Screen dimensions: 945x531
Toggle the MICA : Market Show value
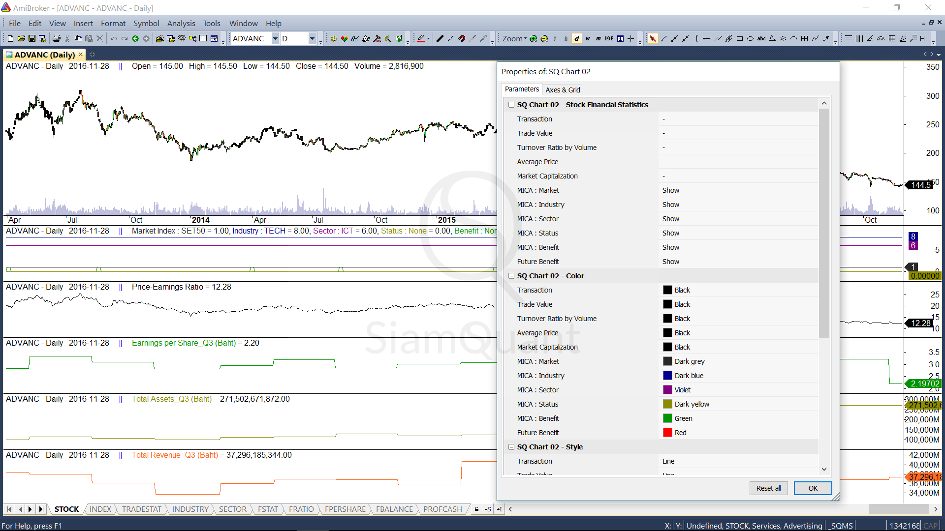pyautogui.click(x=670, y=190)
